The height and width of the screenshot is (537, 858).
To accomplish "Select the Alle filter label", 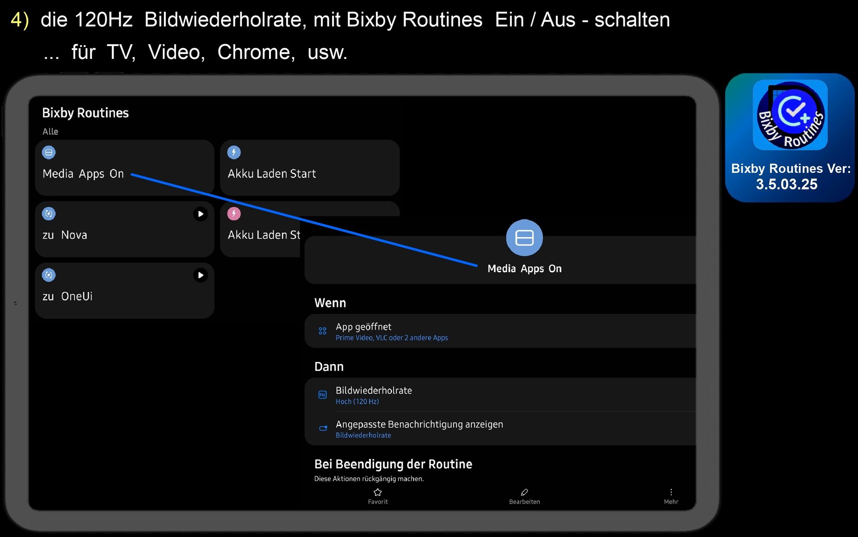I will (x=50, y=131).
